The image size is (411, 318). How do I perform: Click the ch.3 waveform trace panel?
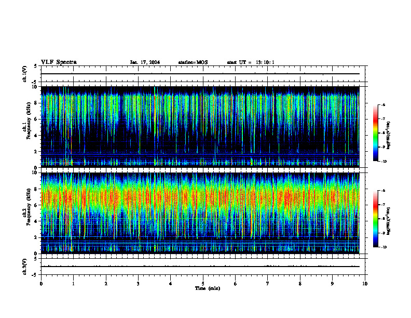(x=203, y=267)
